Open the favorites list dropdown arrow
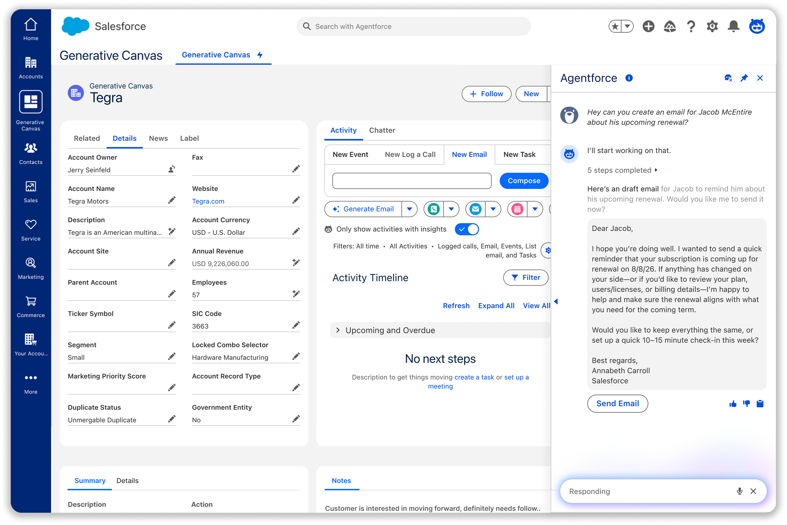787x525 pixels. (627, 26)
